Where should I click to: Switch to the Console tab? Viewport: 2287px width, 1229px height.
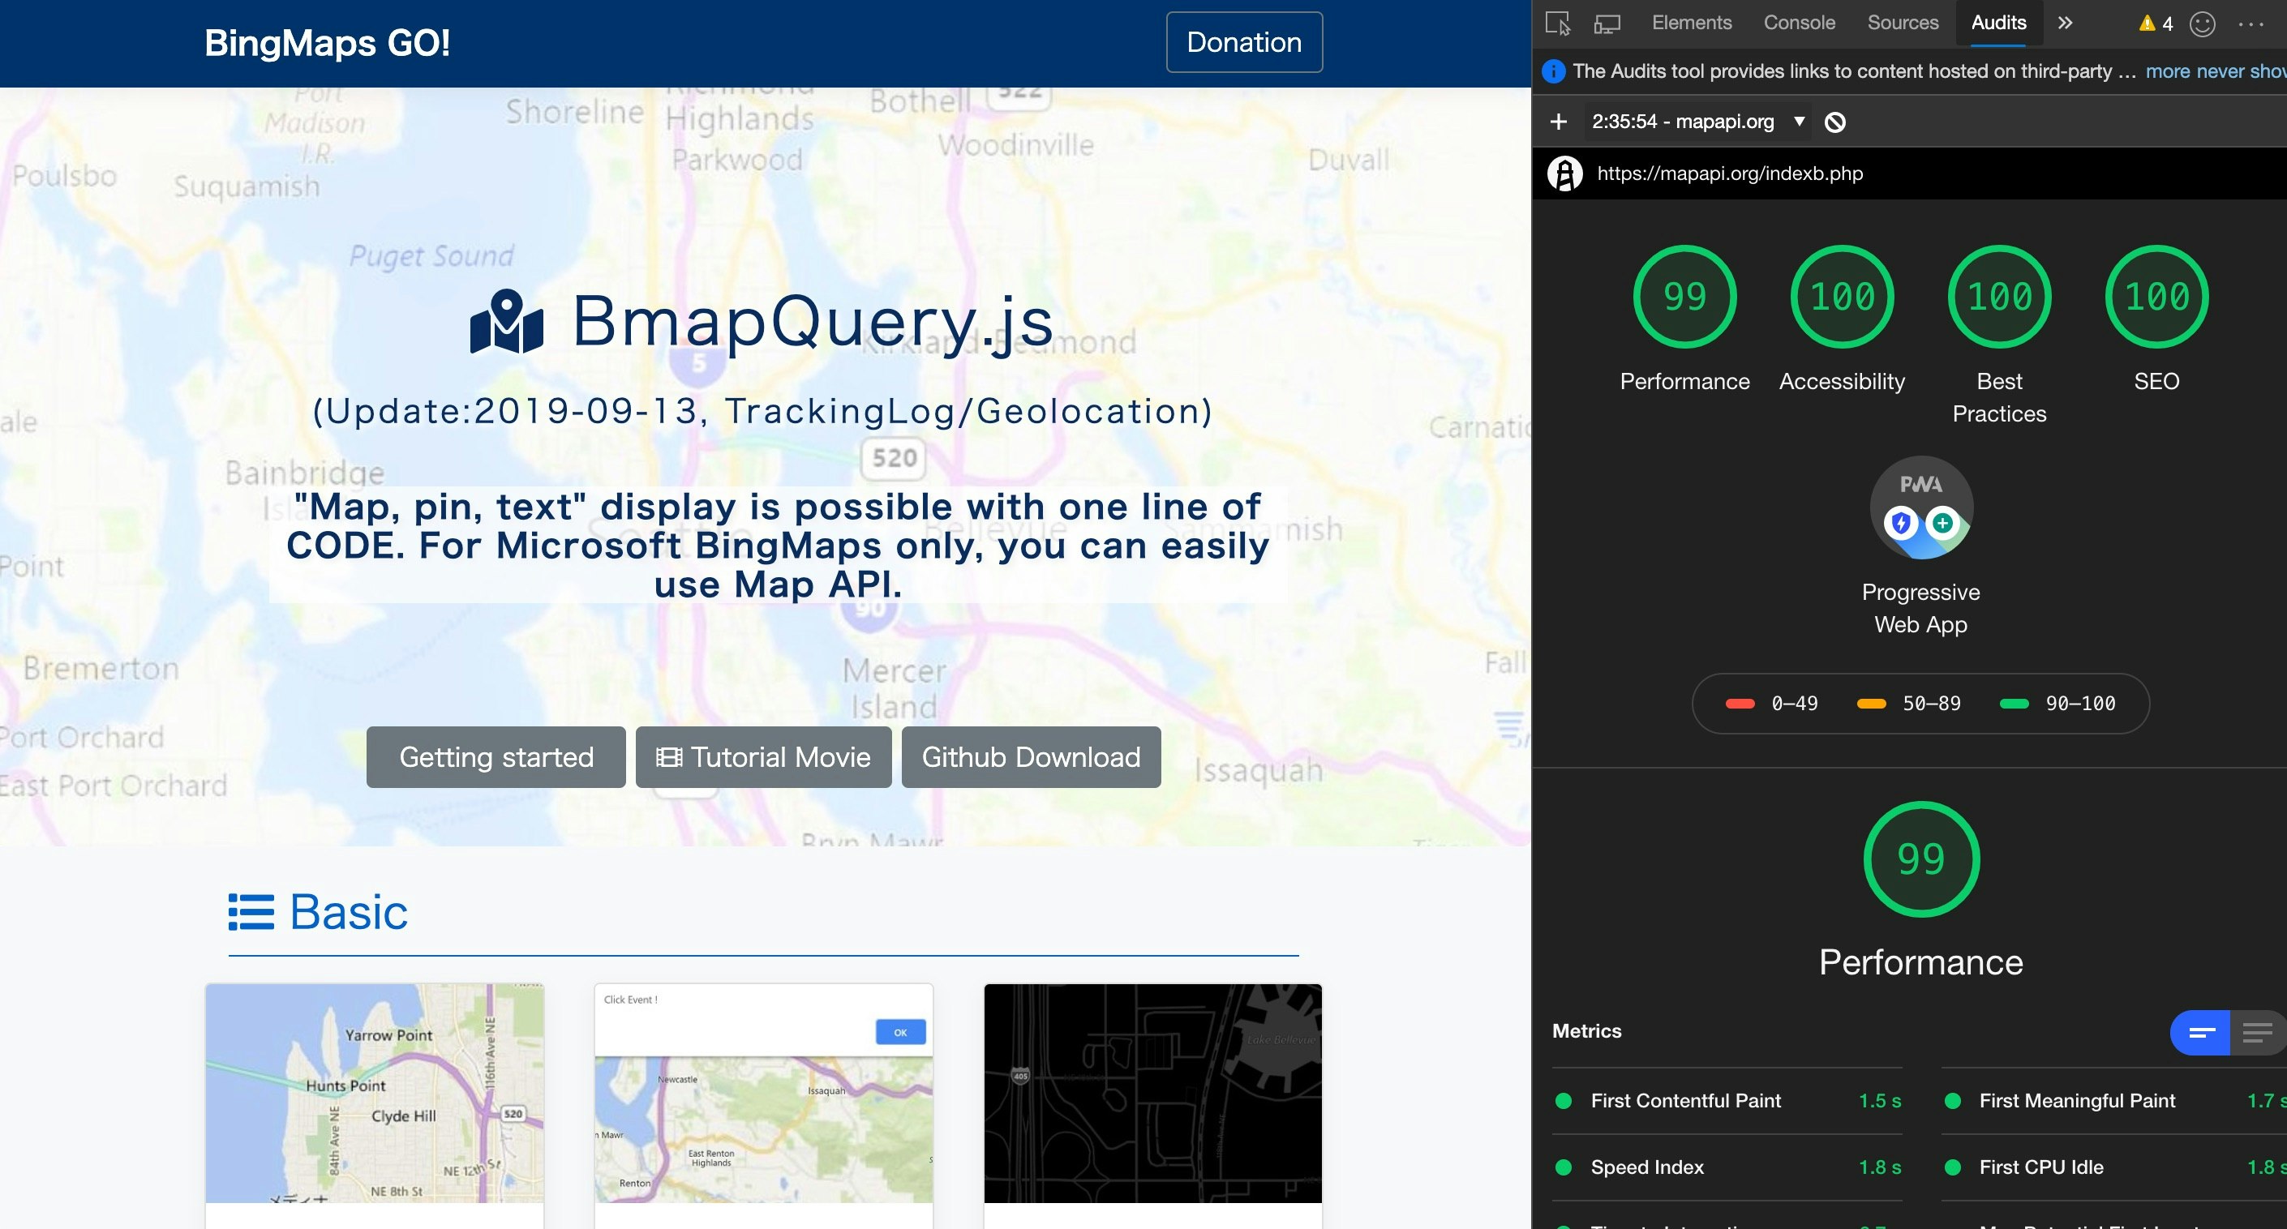click(x=1799, y=22)
